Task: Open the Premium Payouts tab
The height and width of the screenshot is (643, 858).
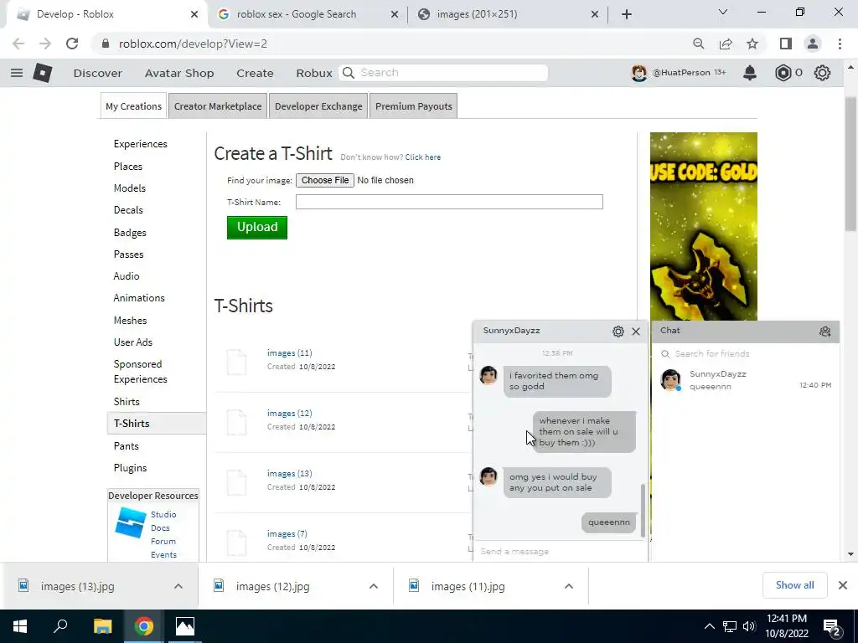Action: (414, 106)
